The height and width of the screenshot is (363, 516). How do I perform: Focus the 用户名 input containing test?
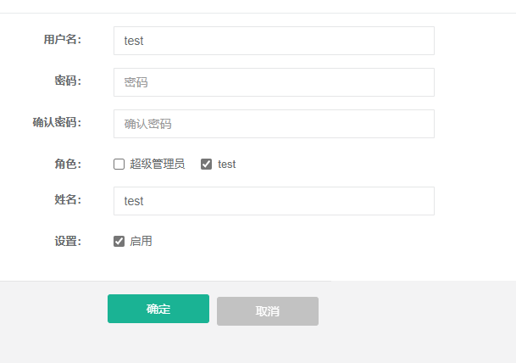[x=274, y=41]
